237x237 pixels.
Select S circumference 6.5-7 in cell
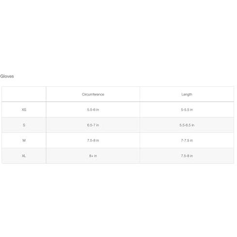93,125
